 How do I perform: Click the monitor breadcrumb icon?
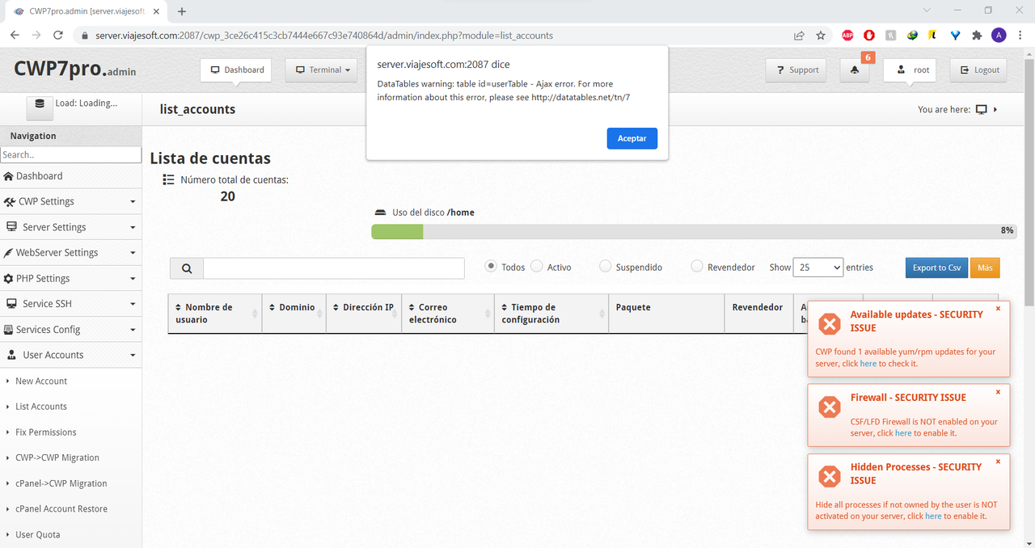(982, 109)
